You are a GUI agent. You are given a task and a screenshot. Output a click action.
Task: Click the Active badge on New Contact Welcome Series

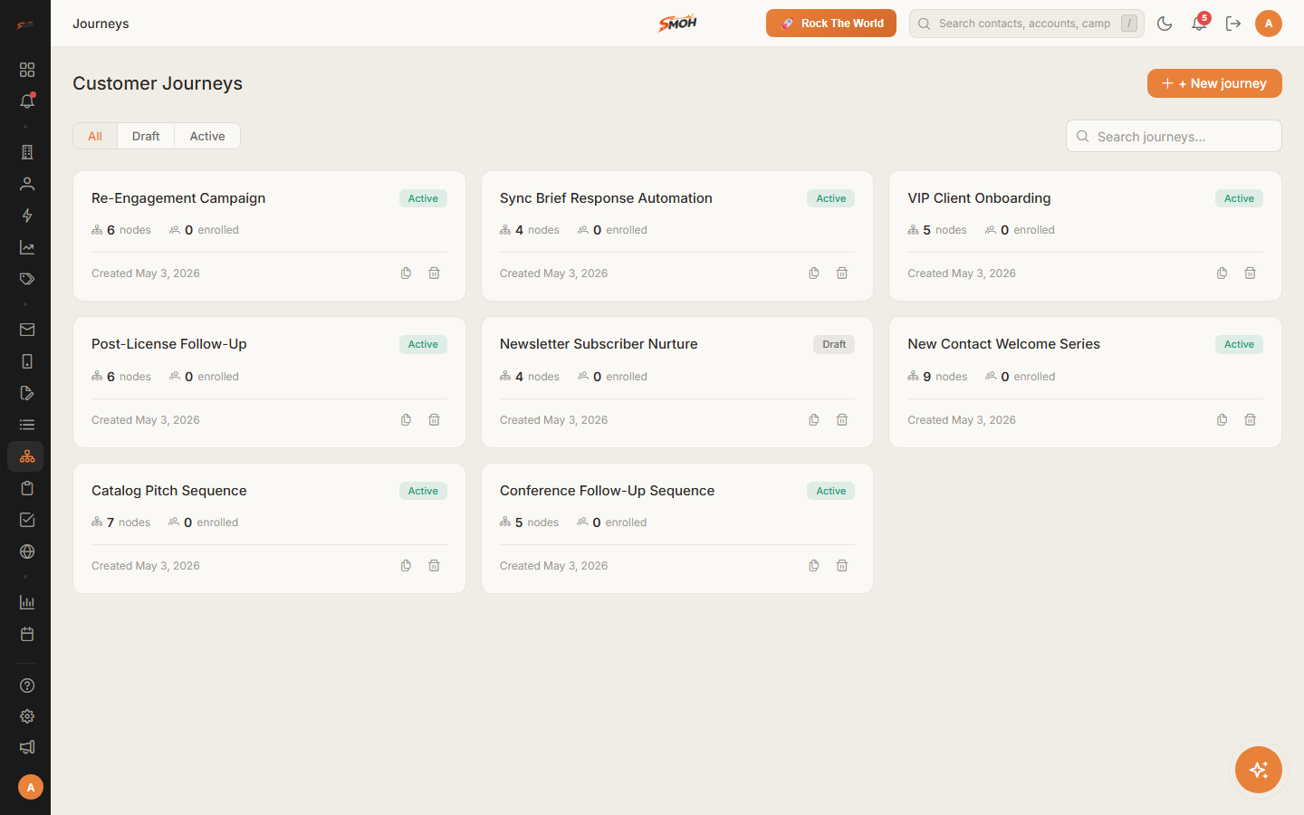coord(1239,344)
